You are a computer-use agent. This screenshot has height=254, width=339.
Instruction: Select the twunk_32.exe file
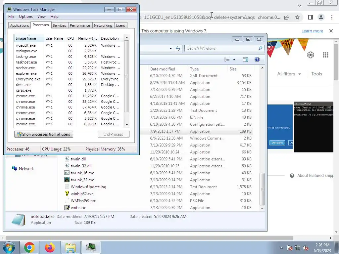[82, 180]
